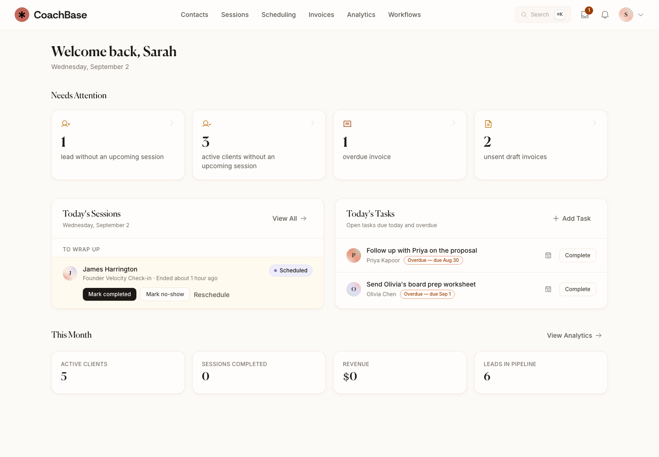Open chevron on active clients card
This screenshot has height=457, width=659.
tap(313, 123)
